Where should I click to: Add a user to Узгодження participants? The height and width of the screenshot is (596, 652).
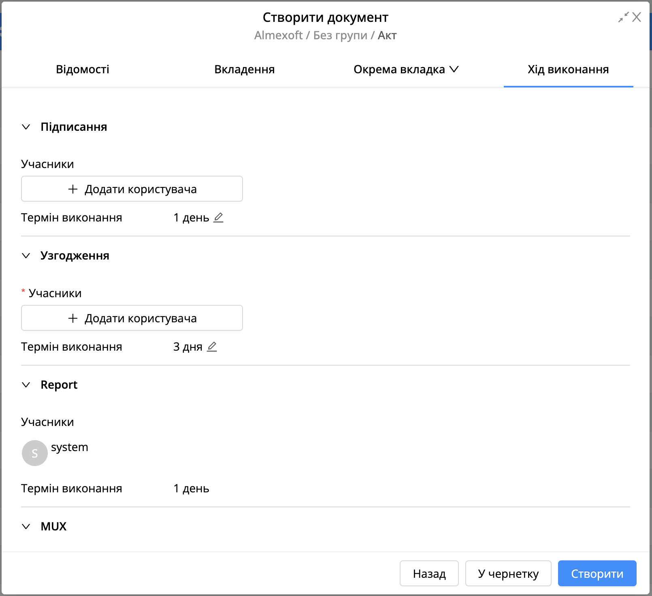tap(132, 318)
